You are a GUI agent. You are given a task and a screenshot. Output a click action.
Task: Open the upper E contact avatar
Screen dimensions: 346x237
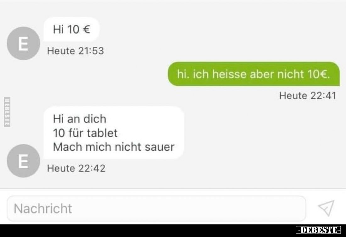tap(23, 43)
